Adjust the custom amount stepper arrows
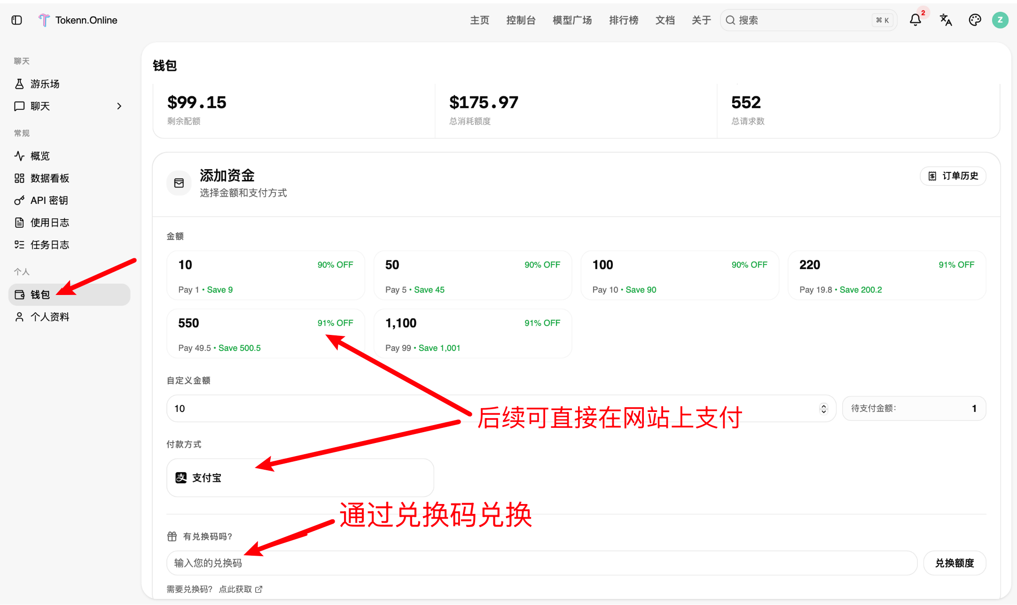This screenshot has height=605, width=1017. coord(823,409)
